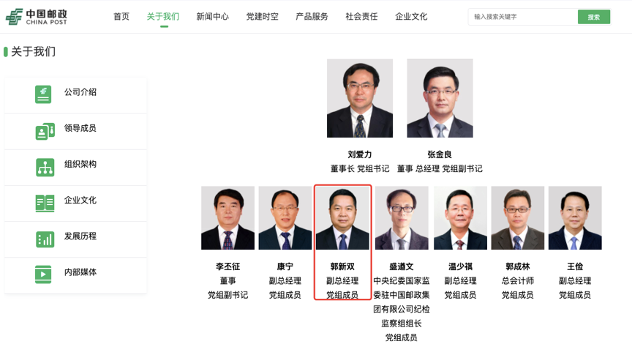Click the 社会责任 navigation item

361,17
